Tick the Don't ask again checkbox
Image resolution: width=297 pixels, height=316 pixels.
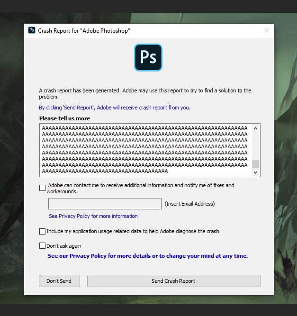[x=42, y=246]
